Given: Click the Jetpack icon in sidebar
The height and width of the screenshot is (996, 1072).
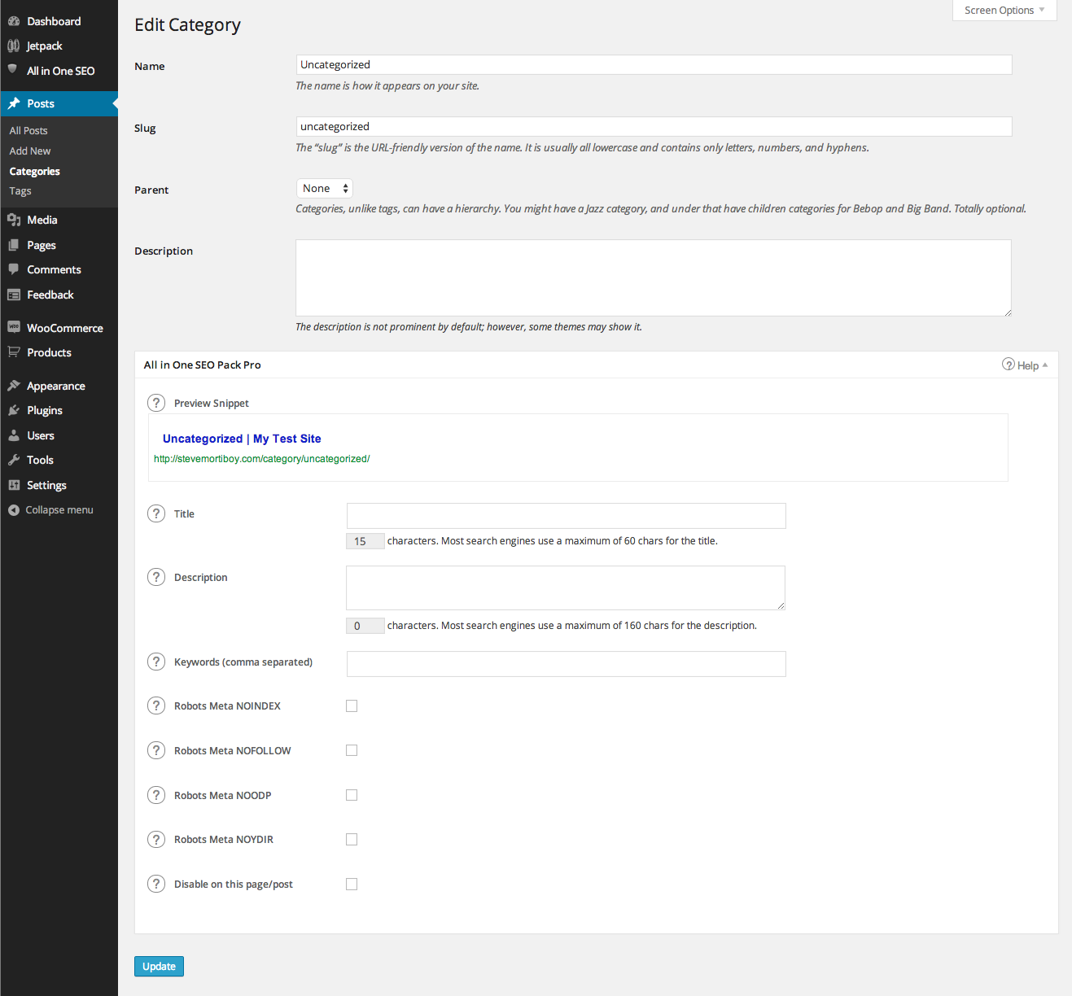Looking at the screenshot, I should (14, 46).
